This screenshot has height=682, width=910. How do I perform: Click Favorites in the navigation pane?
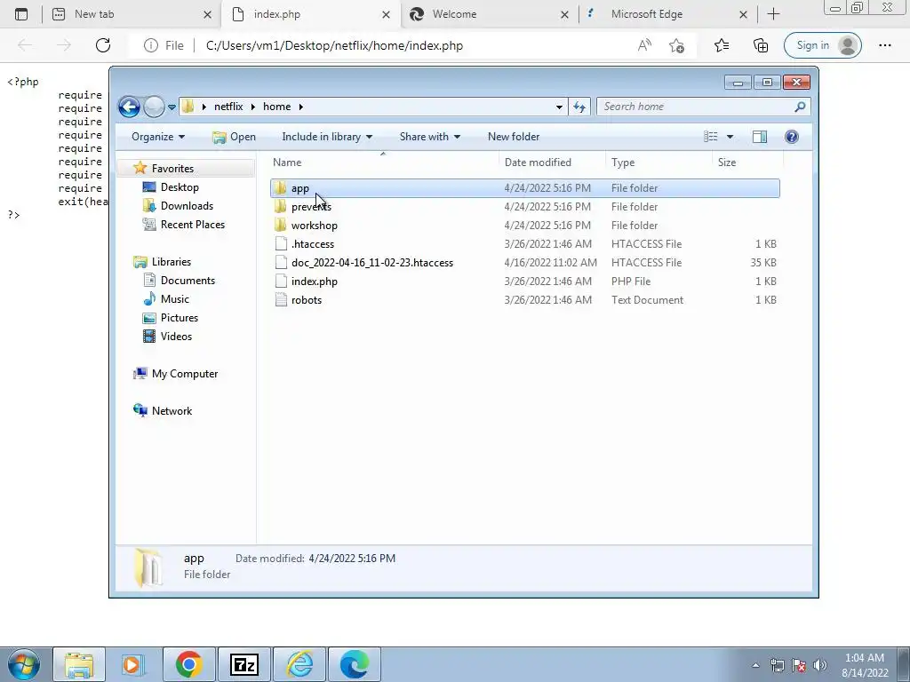(172, 168)
